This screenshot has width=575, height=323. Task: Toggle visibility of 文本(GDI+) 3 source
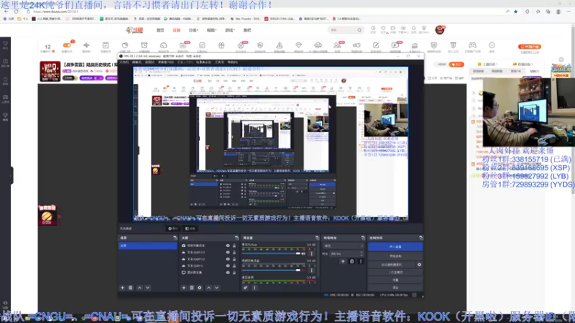(228, 253)
